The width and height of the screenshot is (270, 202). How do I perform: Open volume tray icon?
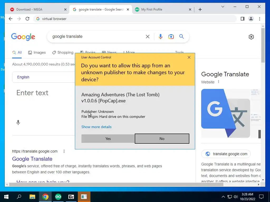(x=236, y=197)
